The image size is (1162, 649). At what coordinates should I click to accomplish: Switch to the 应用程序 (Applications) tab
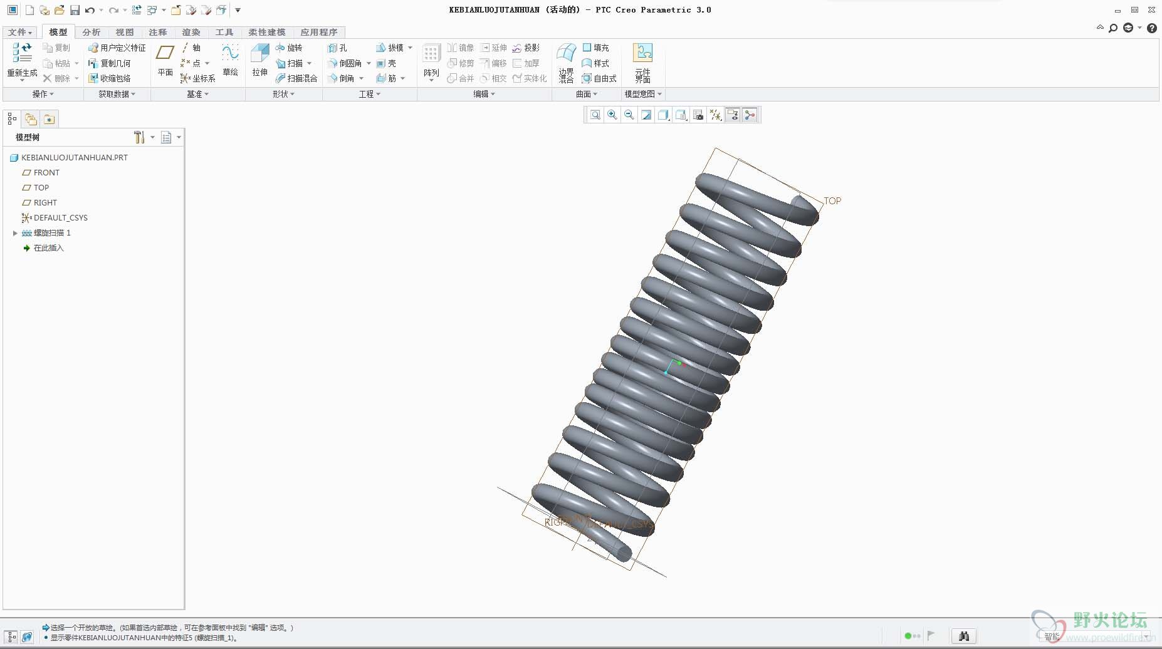(319, 32)
